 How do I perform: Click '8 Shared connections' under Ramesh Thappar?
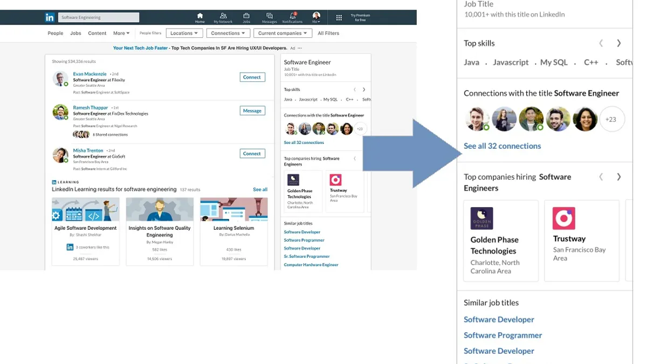pos(110,134)
